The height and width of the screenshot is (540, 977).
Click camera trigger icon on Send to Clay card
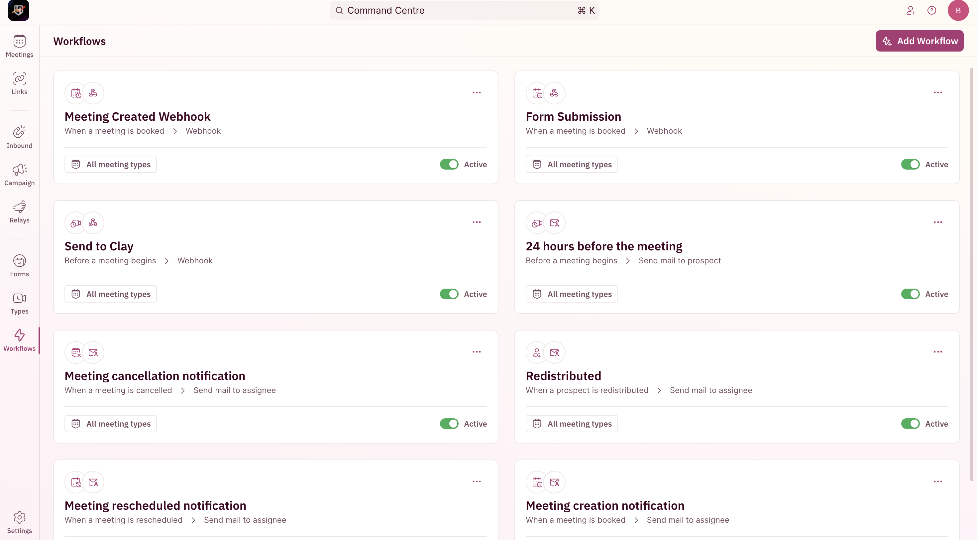click(76, 223)
